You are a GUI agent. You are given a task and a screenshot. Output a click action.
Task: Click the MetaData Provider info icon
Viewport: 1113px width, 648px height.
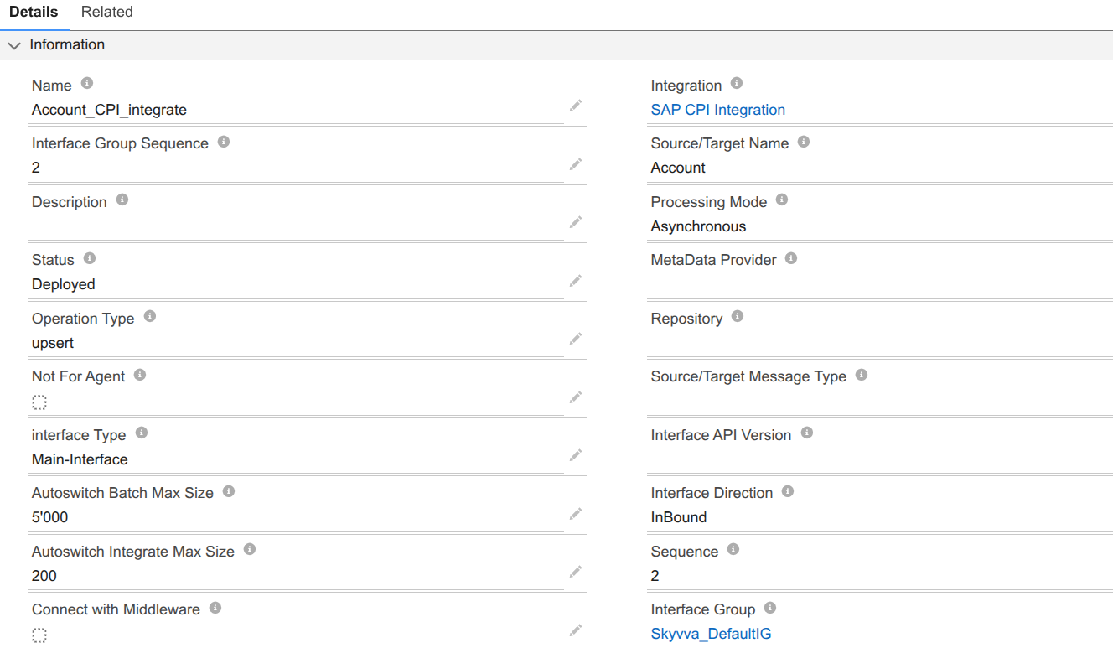coord(791,258)
